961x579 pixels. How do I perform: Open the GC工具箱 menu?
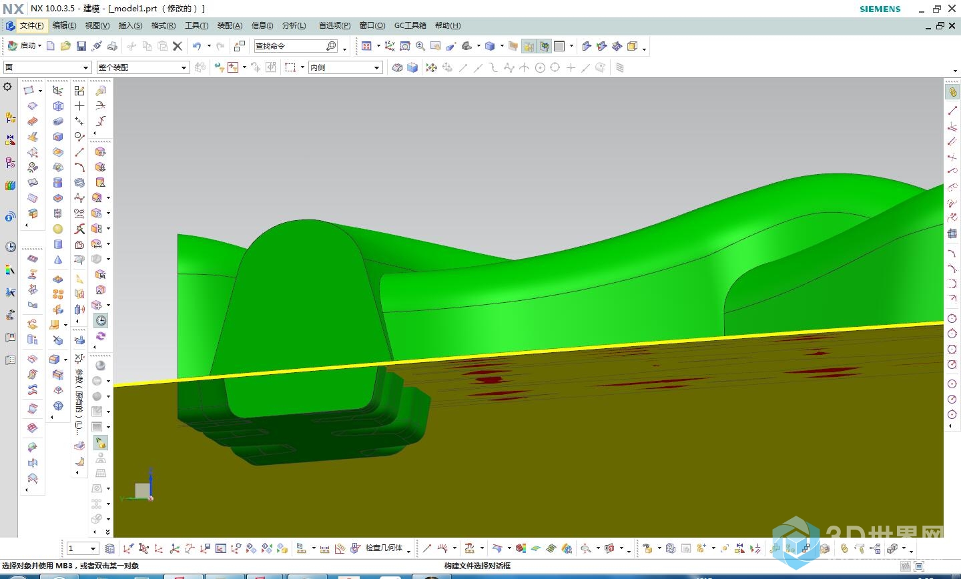click(x=410, y=25)
